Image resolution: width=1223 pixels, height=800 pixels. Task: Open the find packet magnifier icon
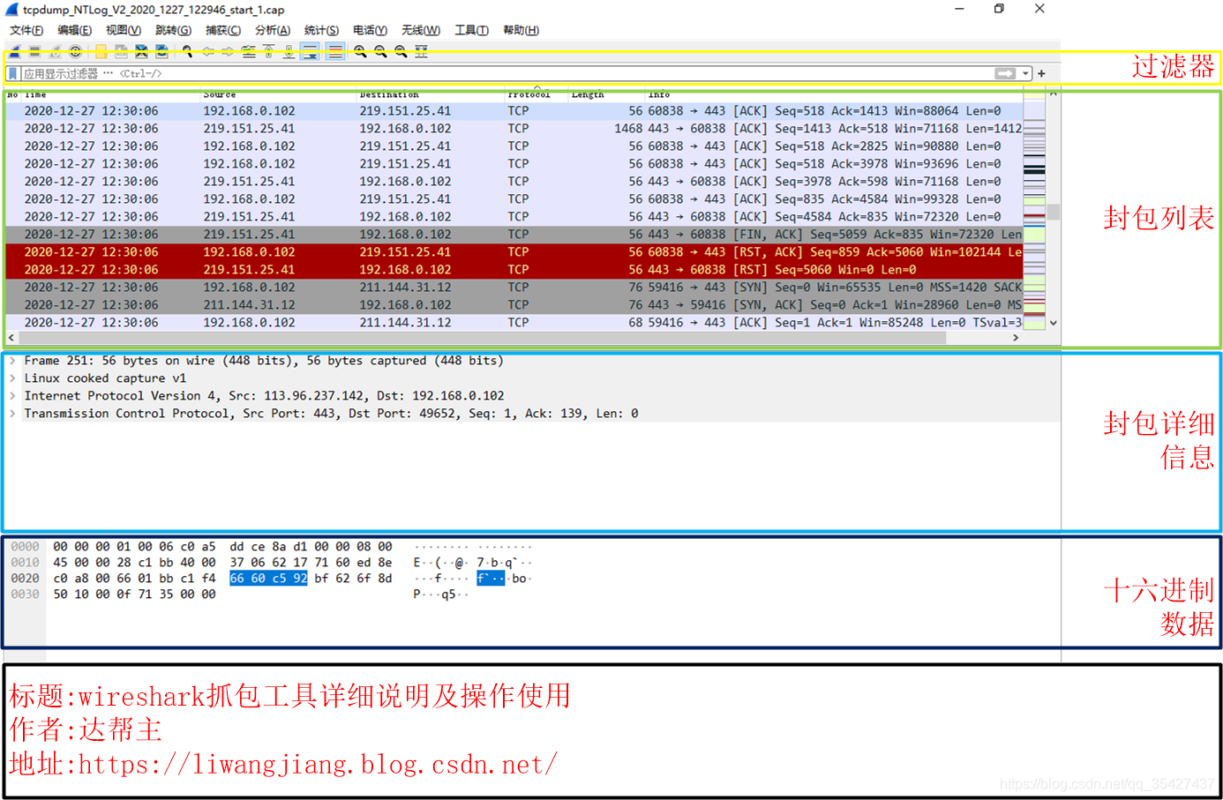tap(187, 52)
